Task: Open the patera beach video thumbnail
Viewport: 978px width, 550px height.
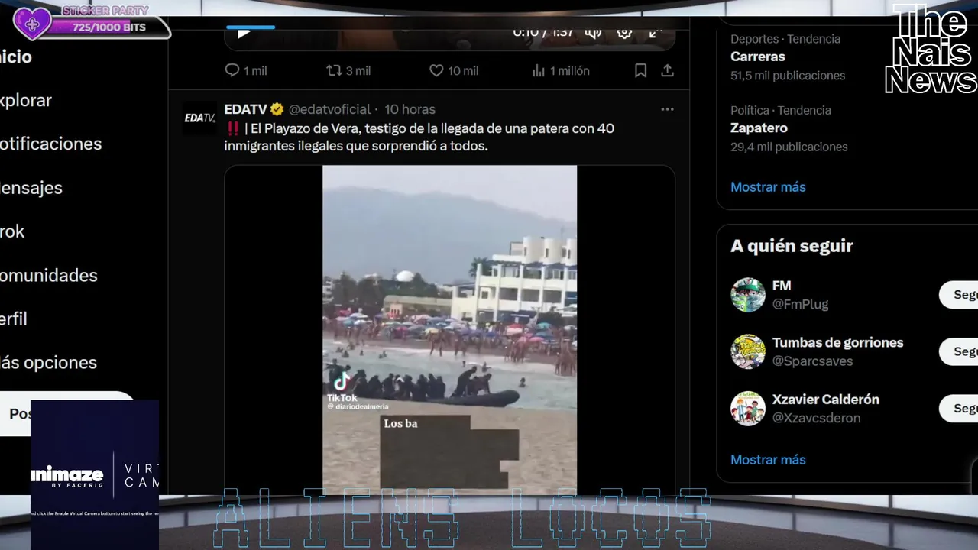Action: (449, 329)
